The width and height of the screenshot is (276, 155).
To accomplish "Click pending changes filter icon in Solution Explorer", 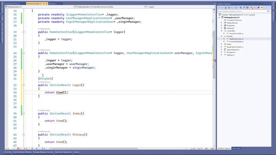I will (x=236, y=8).
